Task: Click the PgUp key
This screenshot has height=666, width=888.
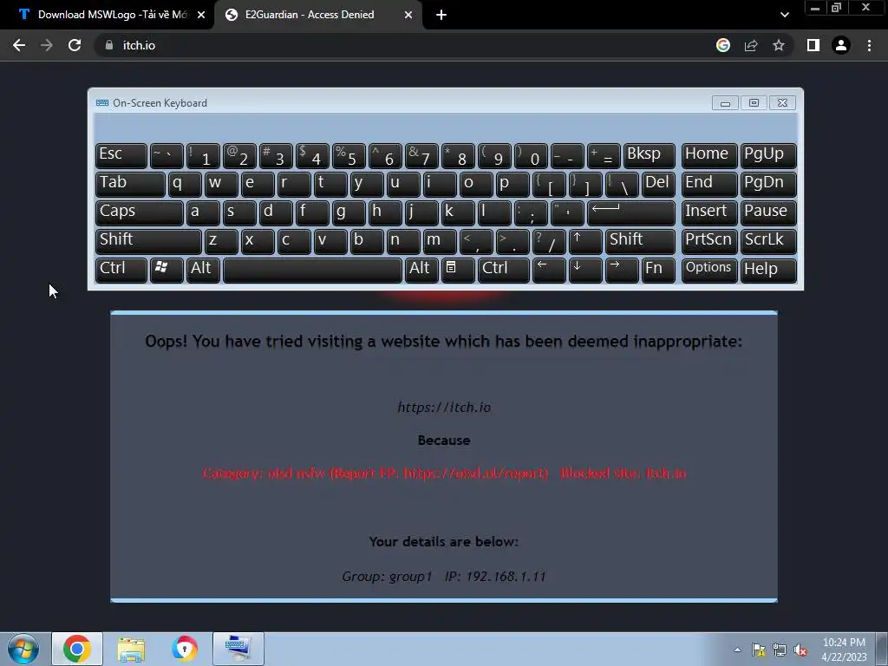Action: (768, 155)
